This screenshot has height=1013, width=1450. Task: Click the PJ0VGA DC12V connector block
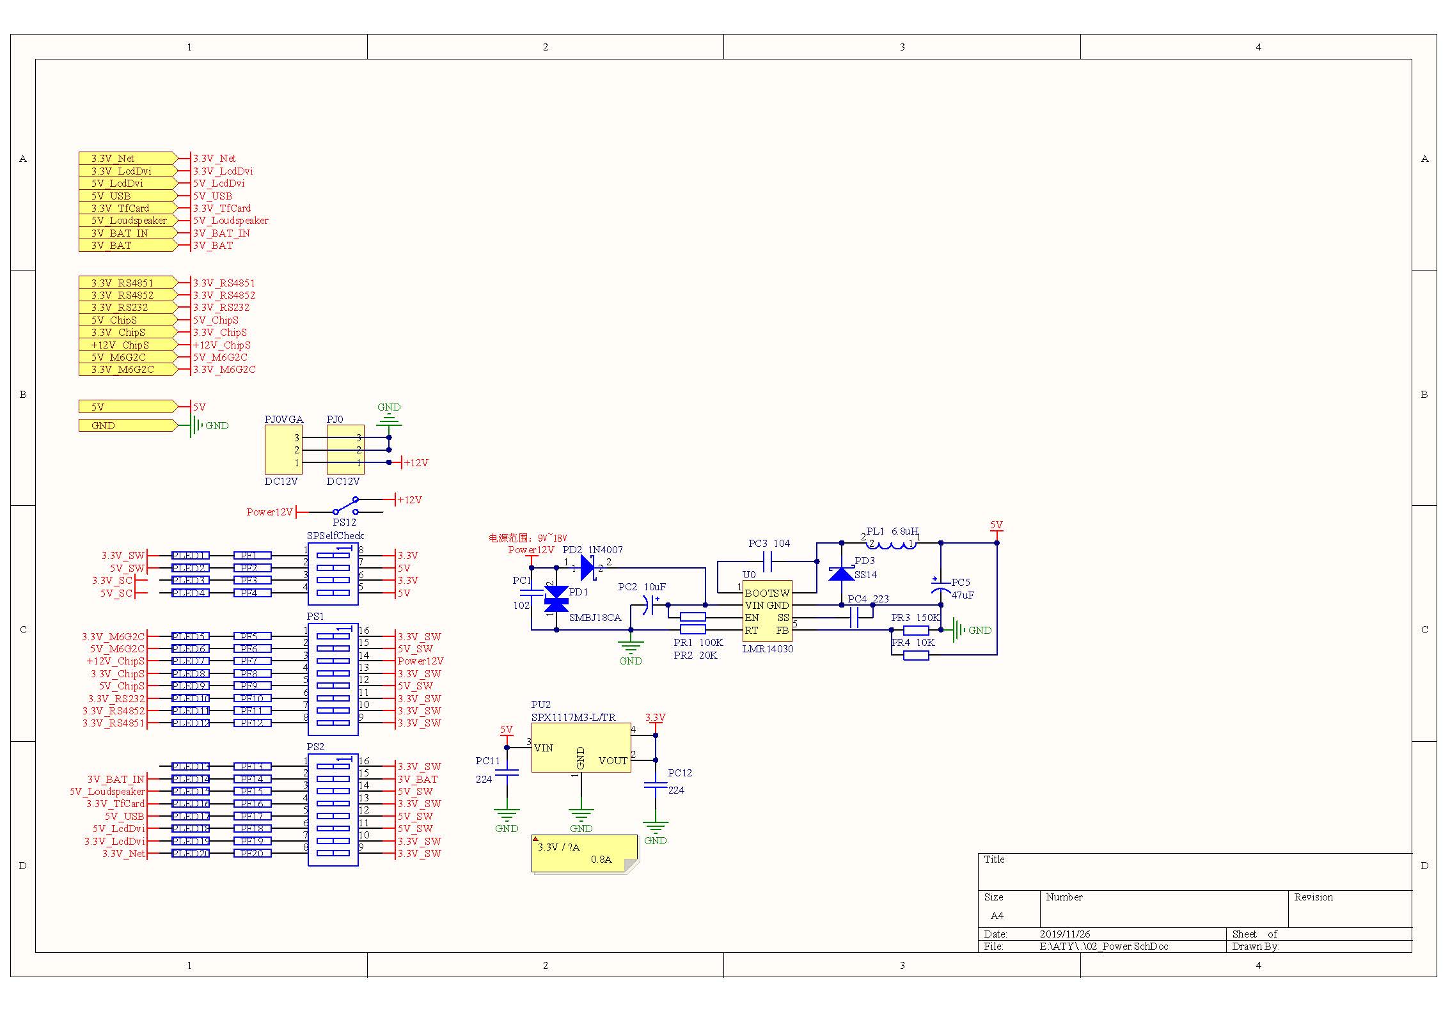(x=283, y=450)
